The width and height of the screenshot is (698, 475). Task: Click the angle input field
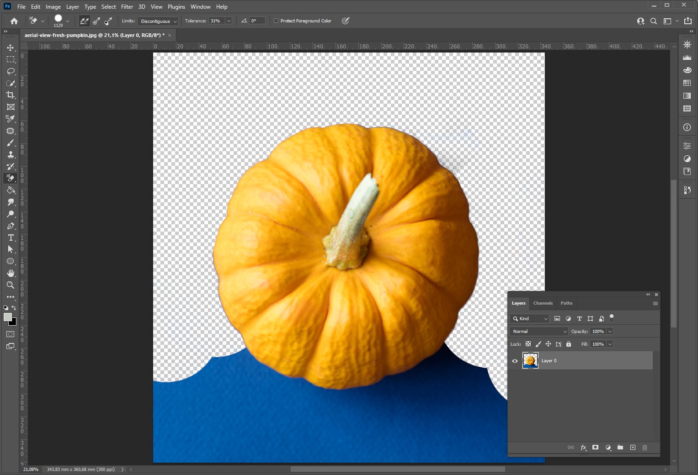(257, 21)
